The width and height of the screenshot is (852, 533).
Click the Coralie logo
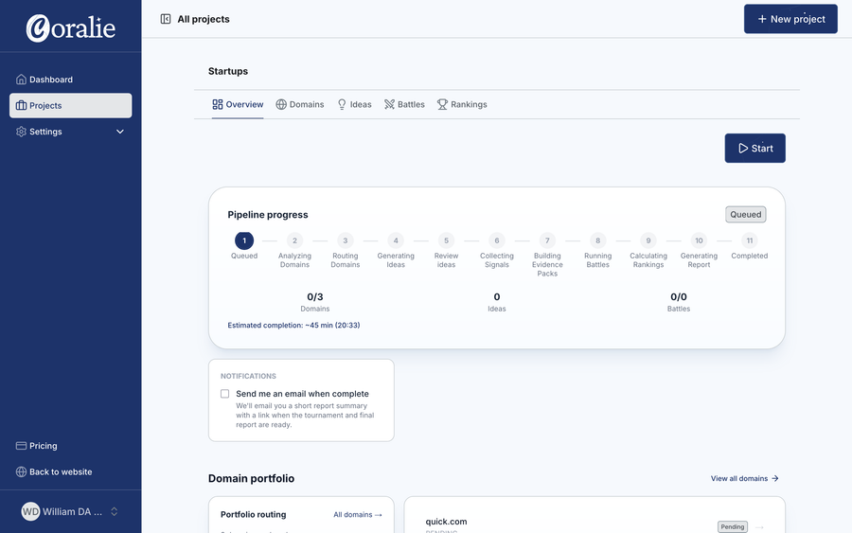(x=71, y=28)
